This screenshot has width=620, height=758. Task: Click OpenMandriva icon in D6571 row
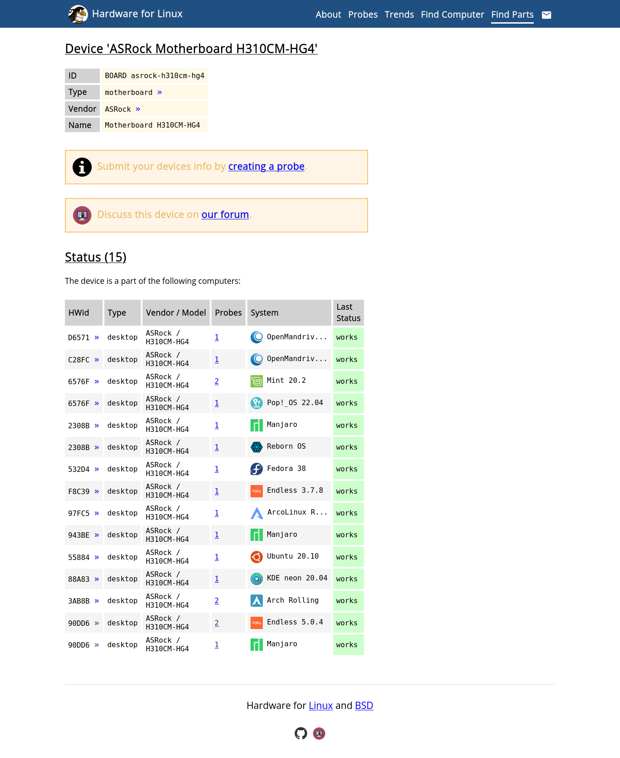(256, 337)
